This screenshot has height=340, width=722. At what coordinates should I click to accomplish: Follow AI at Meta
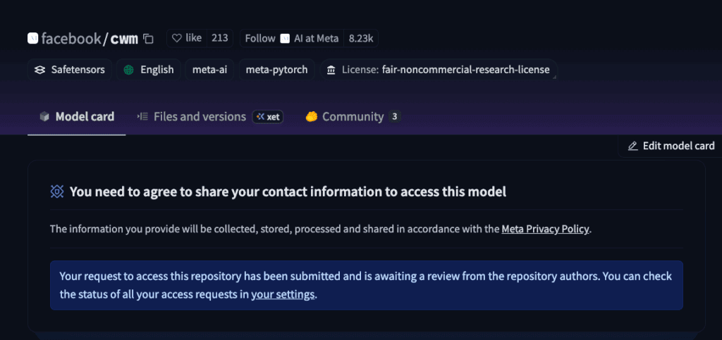click(x=260, y=38)
